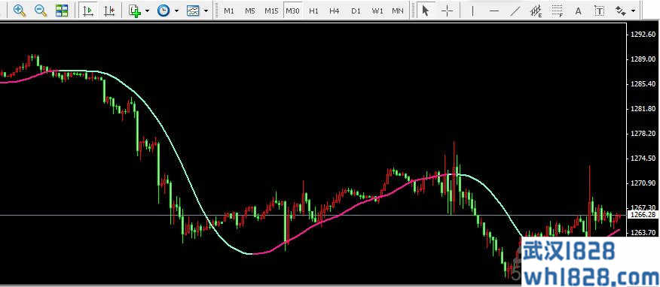Toggle chart auto scroll

pyautogui.click(x=88, y=11)
